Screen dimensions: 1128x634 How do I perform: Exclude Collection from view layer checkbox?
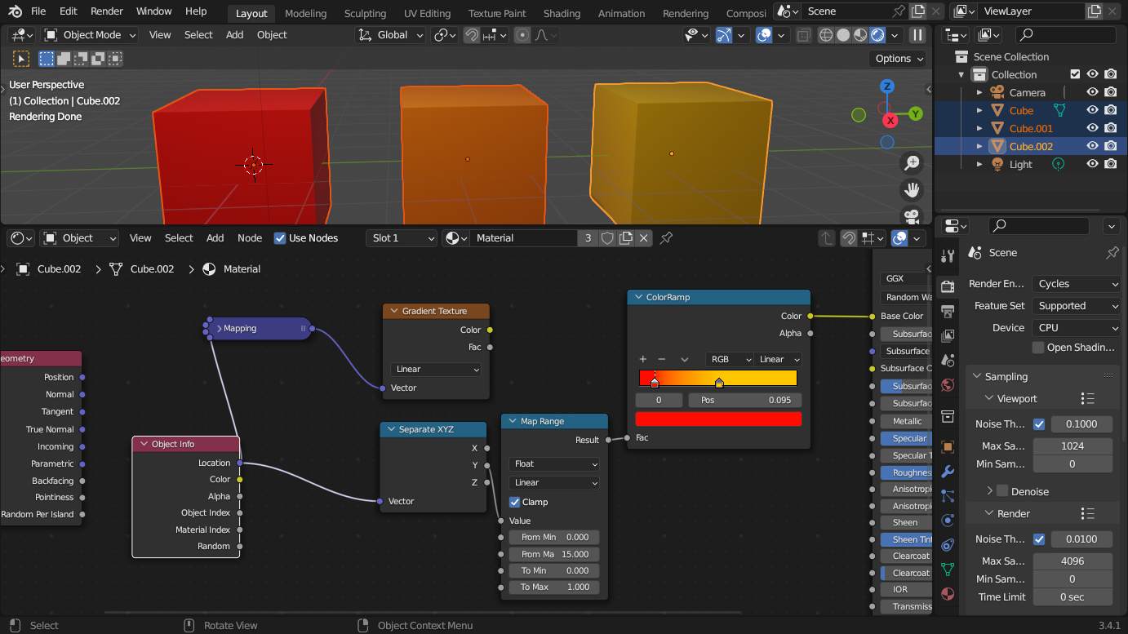1075,74
